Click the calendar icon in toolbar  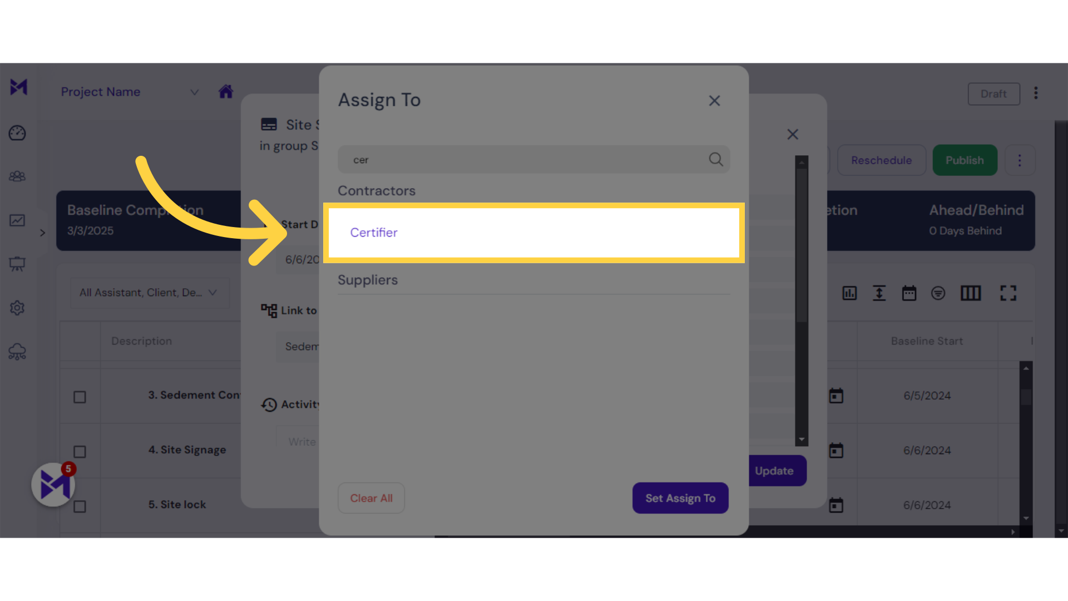[x=908, y=293]
